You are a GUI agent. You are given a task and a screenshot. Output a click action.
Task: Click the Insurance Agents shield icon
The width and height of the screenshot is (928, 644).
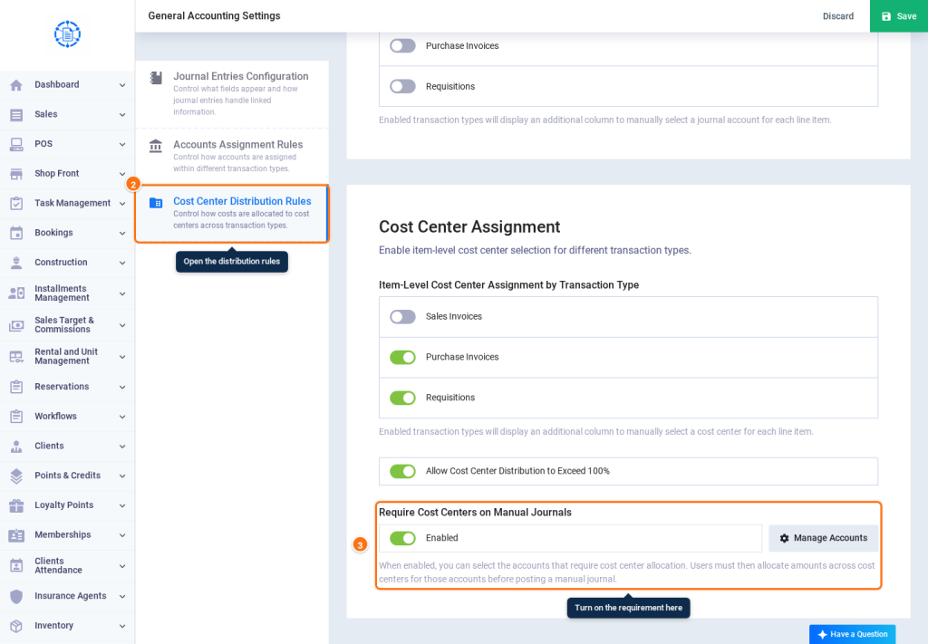(x=16, y=596)
